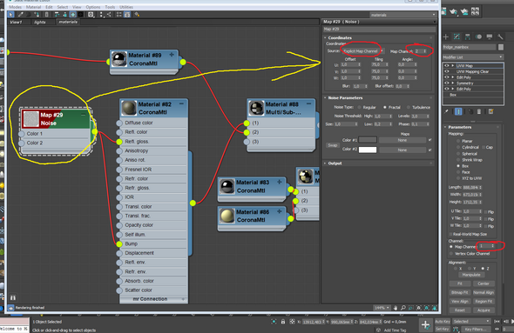Hide the UVW Map modifier eye icon

[446, 65]
